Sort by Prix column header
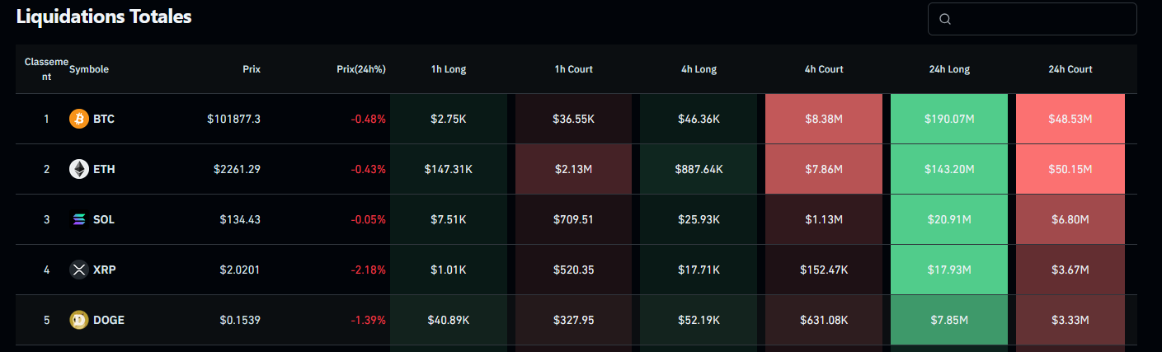Image resolution: width=1162 pixels, height=352 pixels. 252,69
